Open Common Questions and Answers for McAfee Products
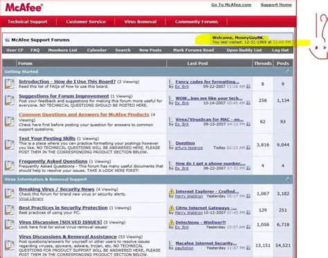 click(x=84, y=114)
